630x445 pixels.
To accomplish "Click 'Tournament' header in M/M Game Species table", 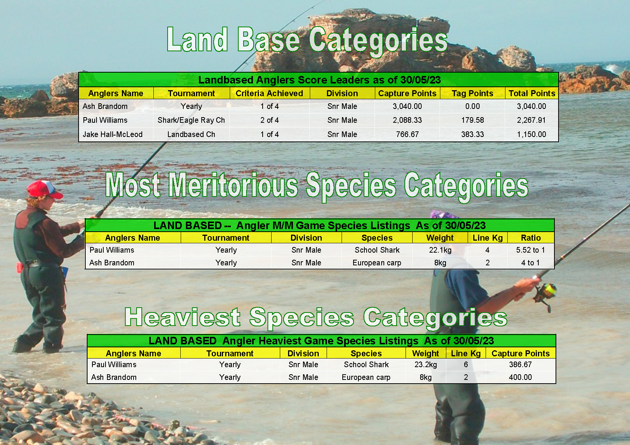I will (226, 238).
